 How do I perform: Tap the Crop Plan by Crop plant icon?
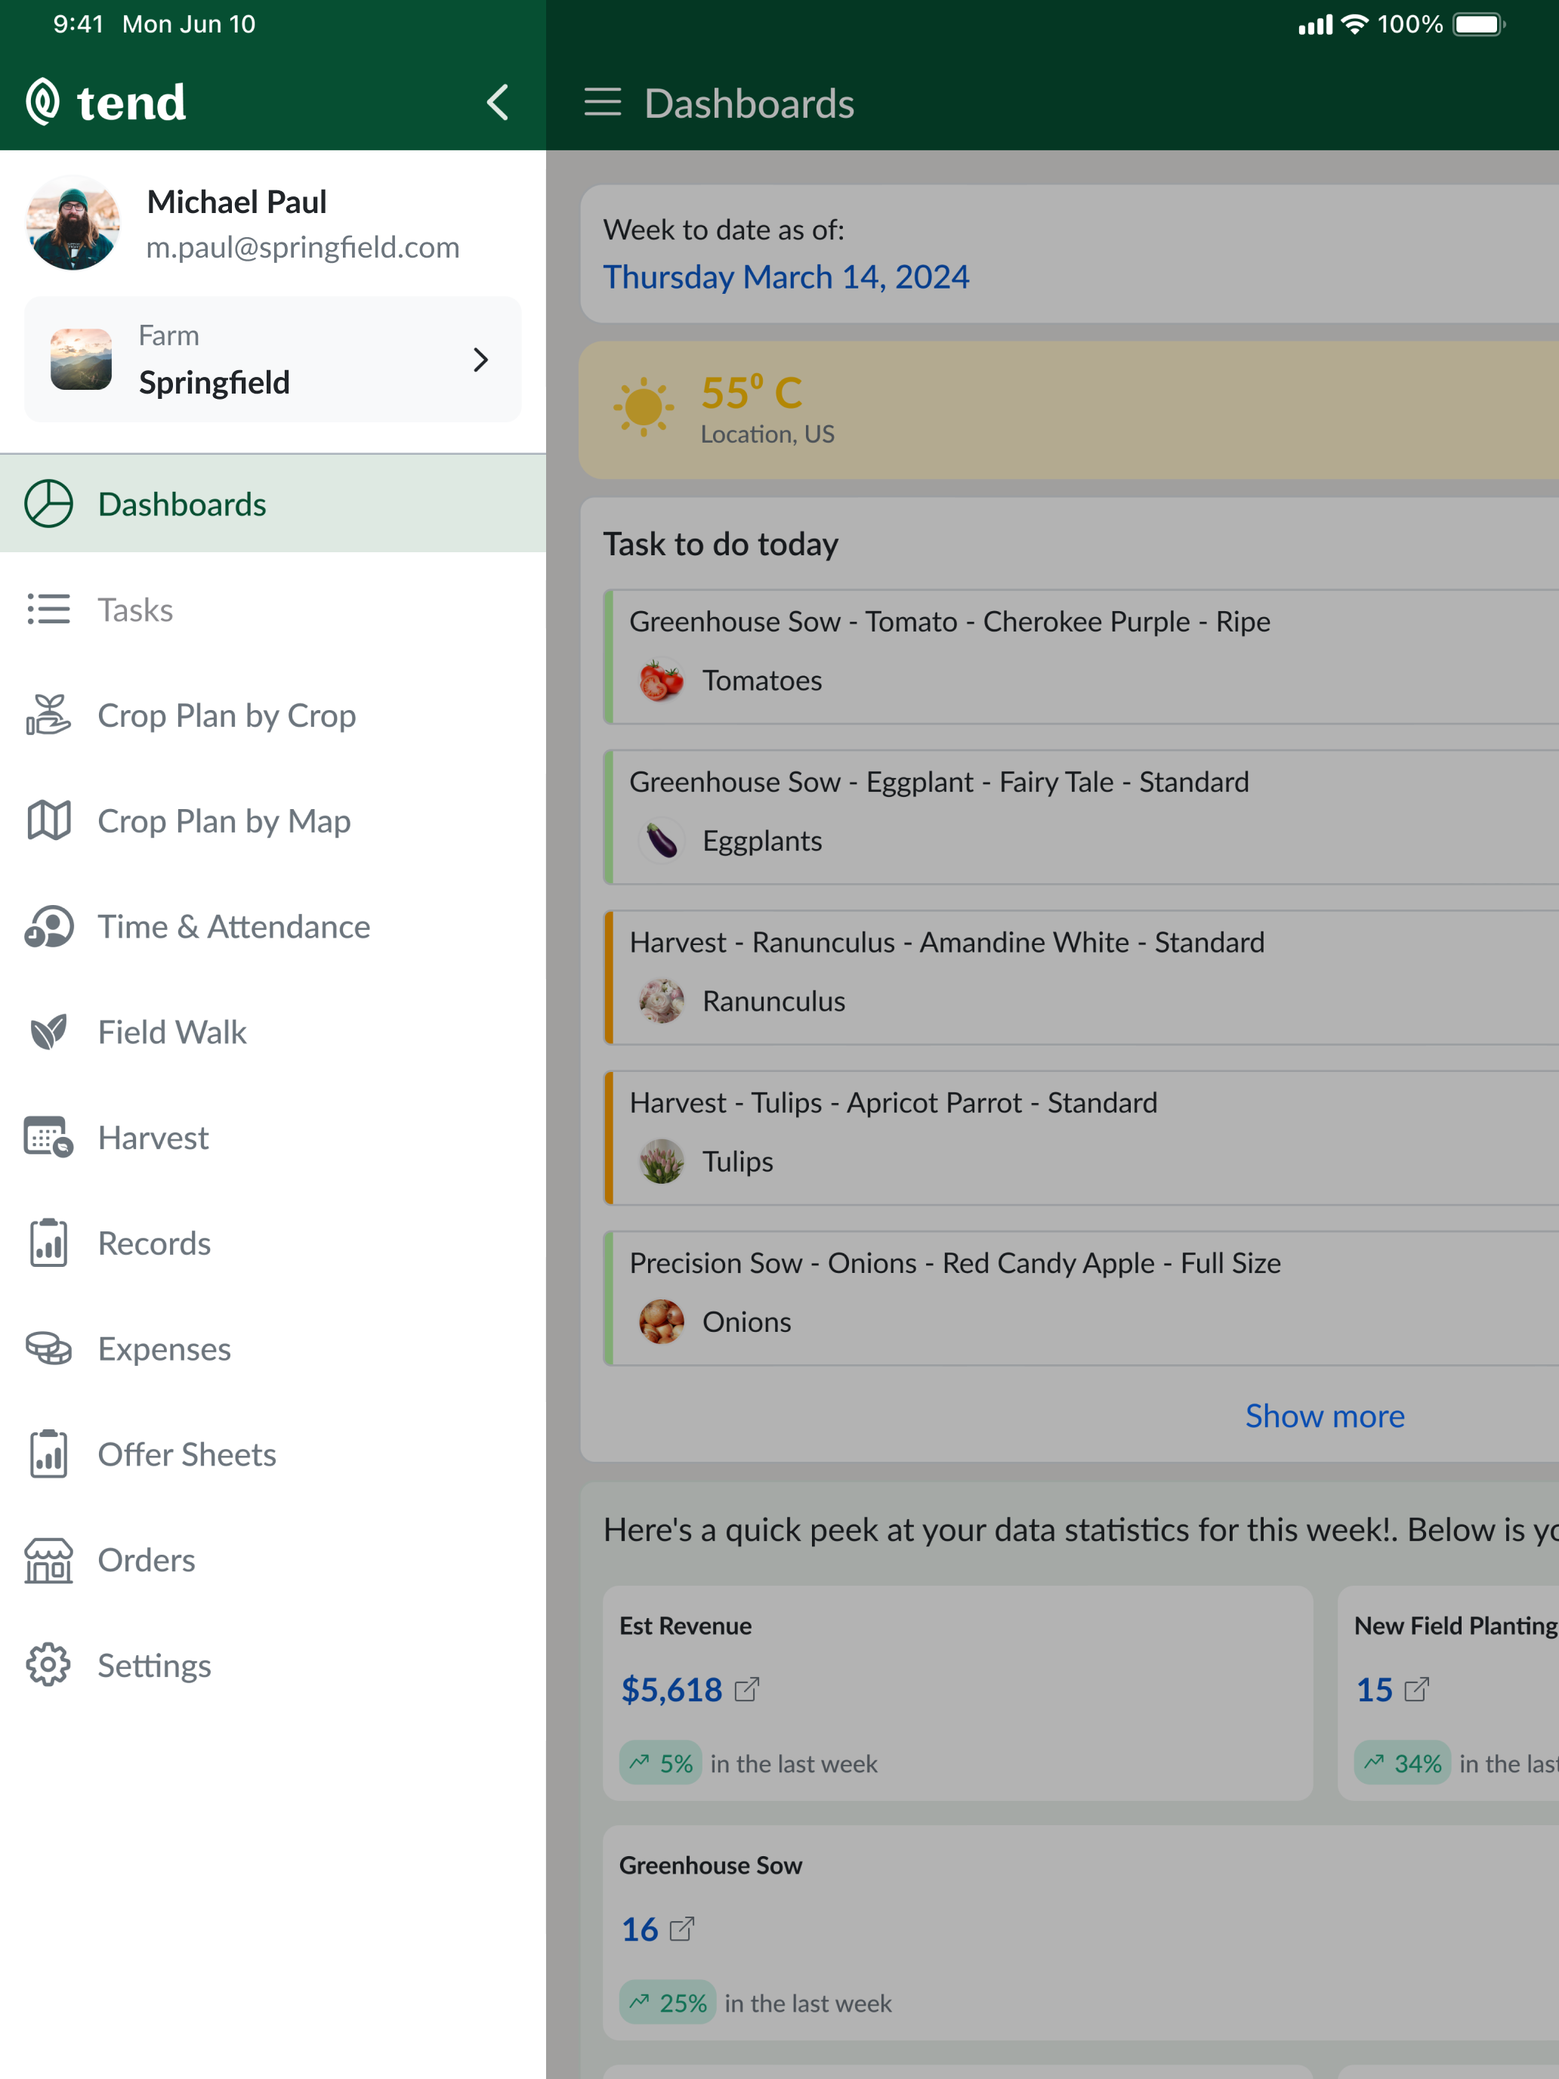[49, 715]
